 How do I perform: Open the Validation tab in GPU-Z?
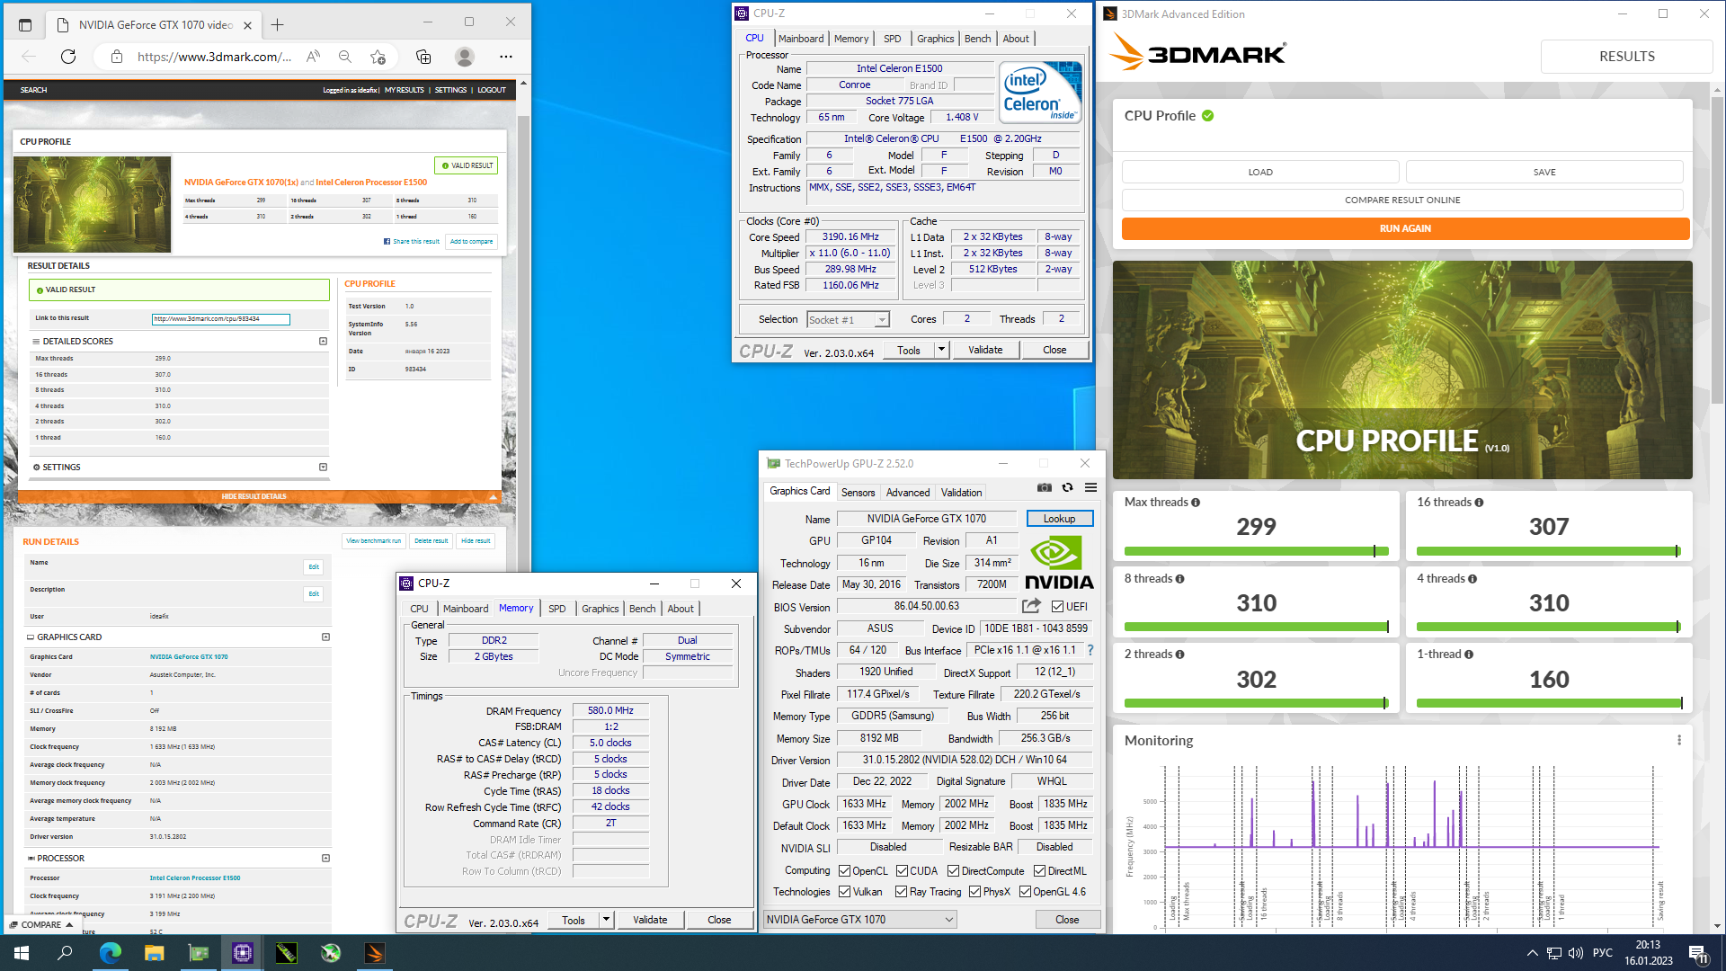point(961,493)
